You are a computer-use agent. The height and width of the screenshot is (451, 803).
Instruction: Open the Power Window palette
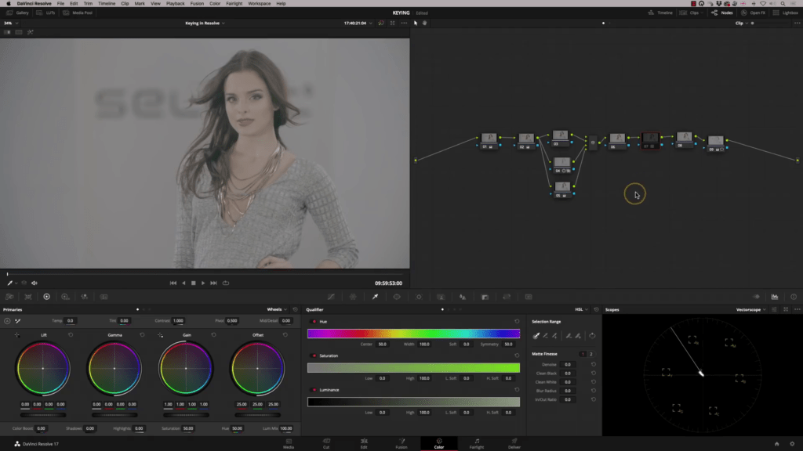[397, 297]
